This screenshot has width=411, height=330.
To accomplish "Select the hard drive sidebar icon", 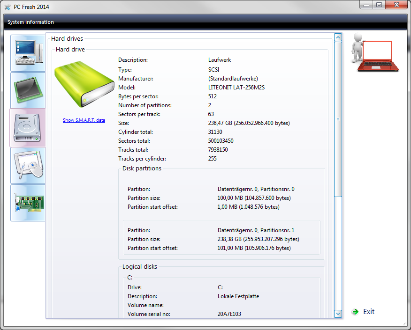I will click(28, 128).
